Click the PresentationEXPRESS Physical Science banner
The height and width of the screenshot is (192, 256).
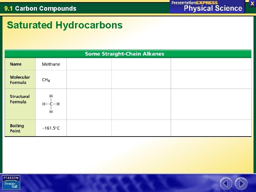tap(207, 6)
